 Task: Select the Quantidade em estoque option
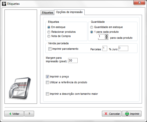click(x=92, y=27)
